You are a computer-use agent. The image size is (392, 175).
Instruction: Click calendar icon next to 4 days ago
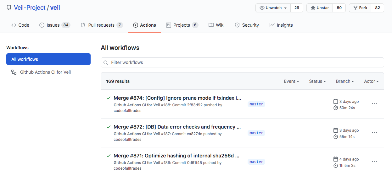(x=335, y=159)
